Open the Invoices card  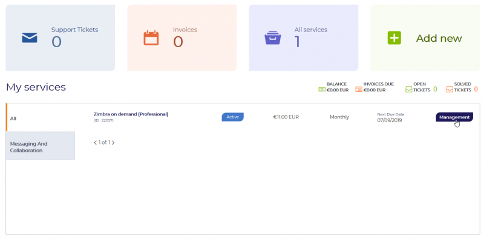(x=182, y=37)
